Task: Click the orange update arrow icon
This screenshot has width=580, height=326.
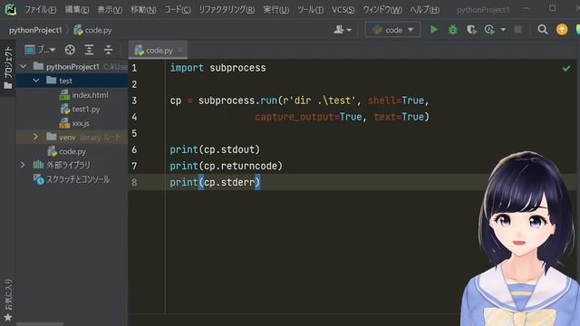Action: [562, 30]
